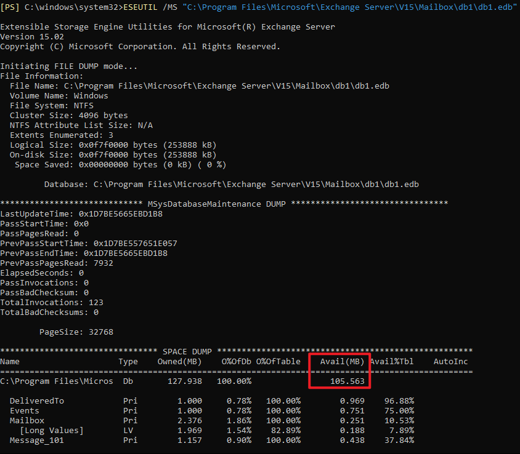Click the 105.563 available MB value

347,381
